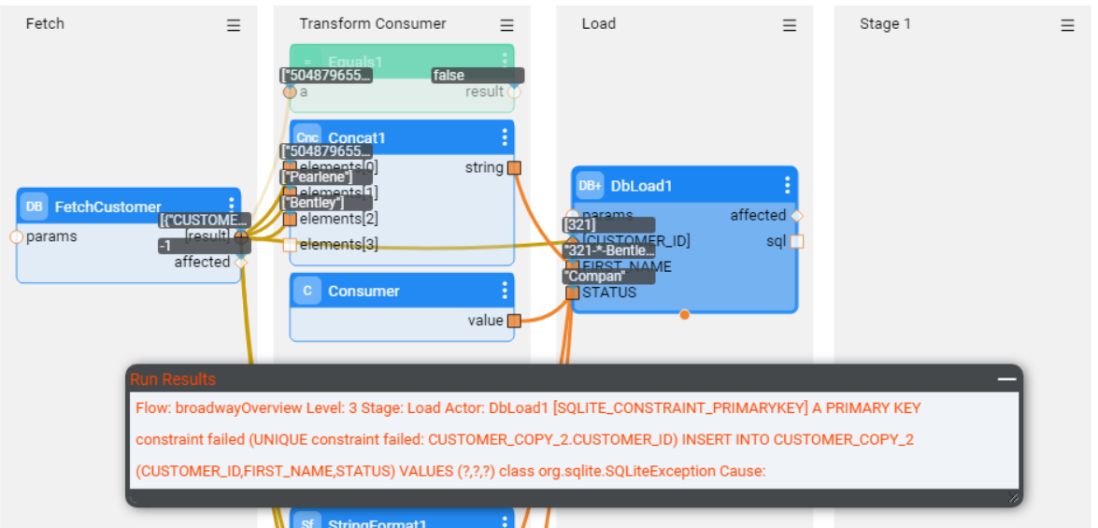Screen dimensions: 1098x528
Task: Click the Run Results title text
Action: click(x=173, y=378)
